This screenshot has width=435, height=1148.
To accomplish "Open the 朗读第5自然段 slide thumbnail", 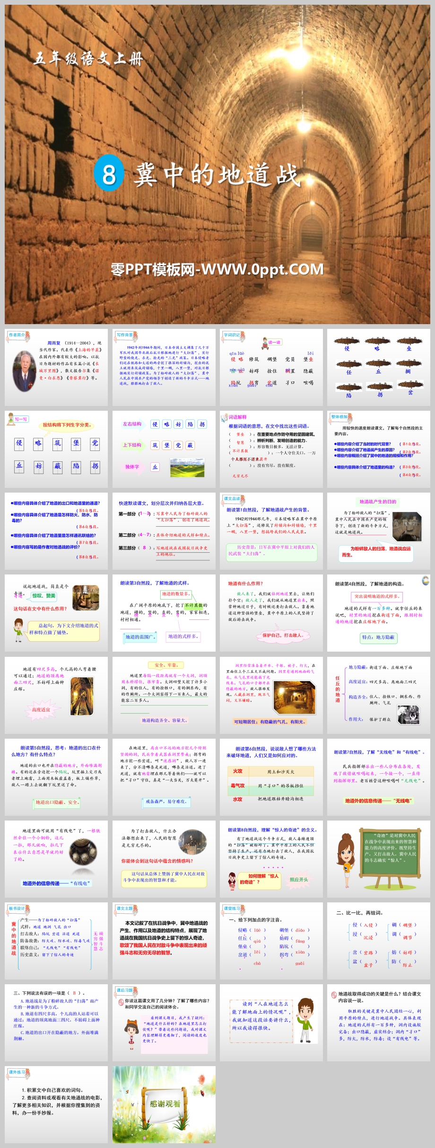I will pyautogui.click(x=56, y=777).
